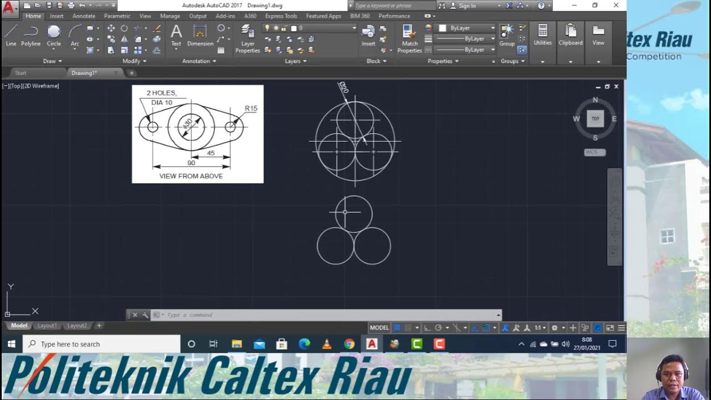Open Customization menu in status bar
Screen dimensions: 711x400
621,328
